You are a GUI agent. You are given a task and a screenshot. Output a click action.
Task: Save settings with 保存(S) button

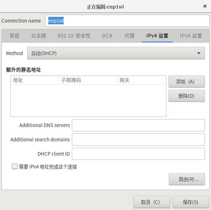[191, 202]
